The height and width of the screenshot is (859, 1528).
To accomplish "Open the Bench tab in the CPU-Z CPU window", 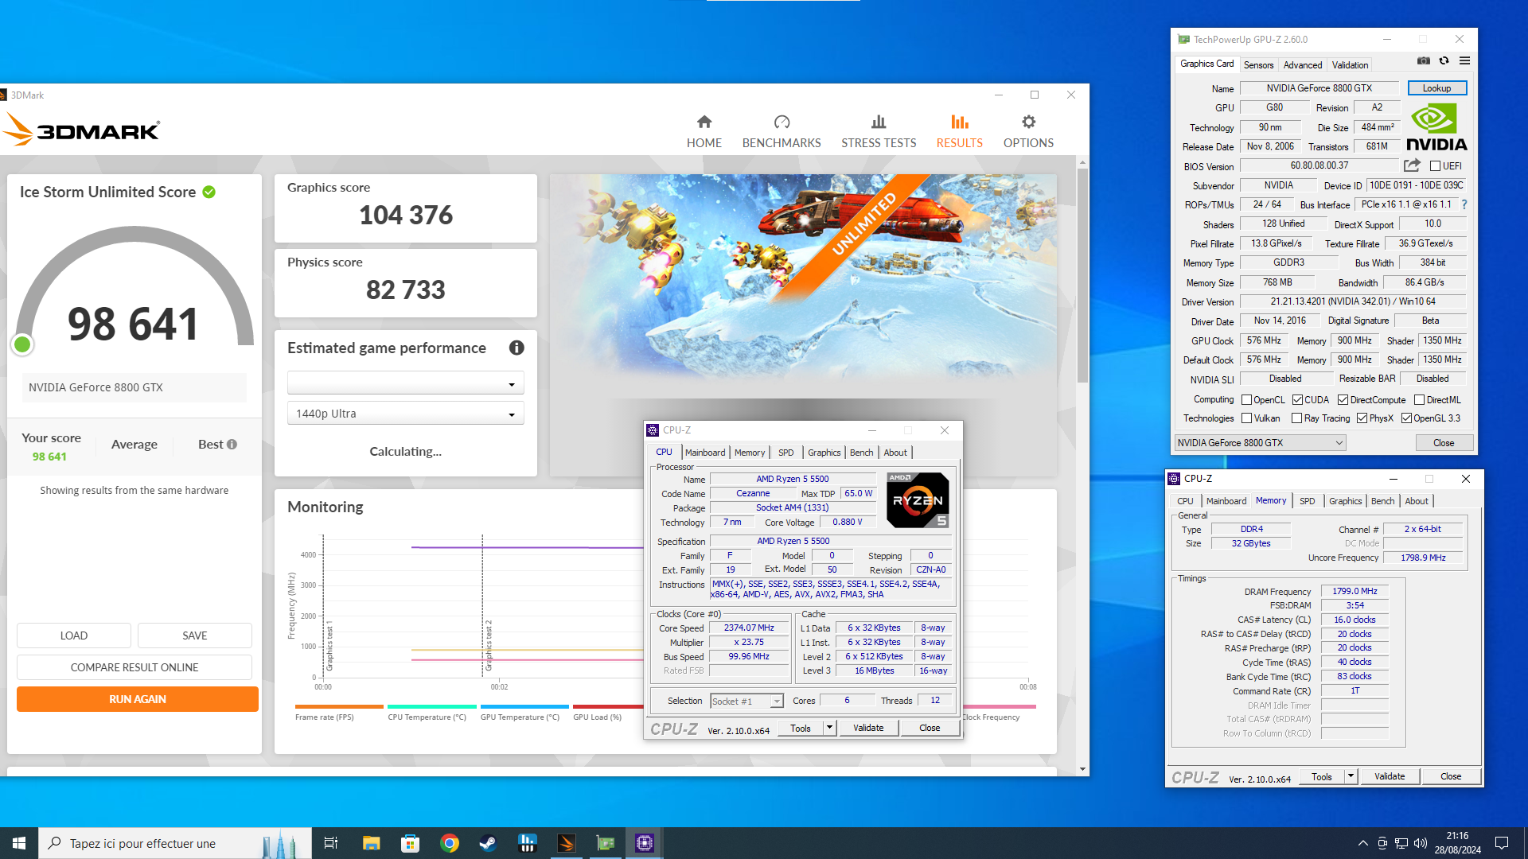I will coord(861,453).
